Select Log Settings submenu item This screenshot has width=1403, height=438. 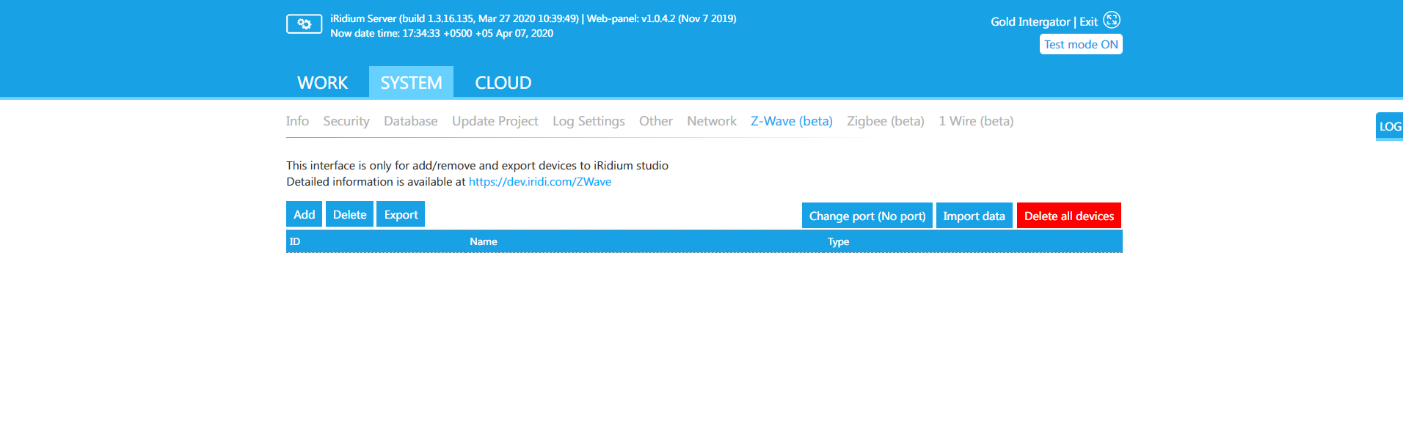588,121
